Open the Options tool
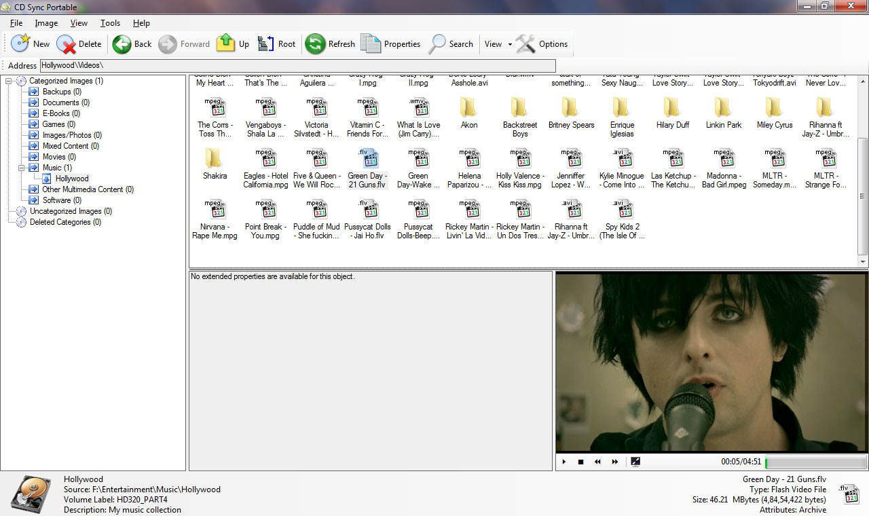The height and width of the screenshot is (516, 869). (x=542, y=44)
